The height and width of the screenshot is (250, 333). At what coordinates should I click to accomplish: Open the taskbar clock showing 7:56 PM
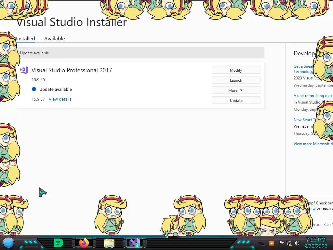[x=316, y=243]
